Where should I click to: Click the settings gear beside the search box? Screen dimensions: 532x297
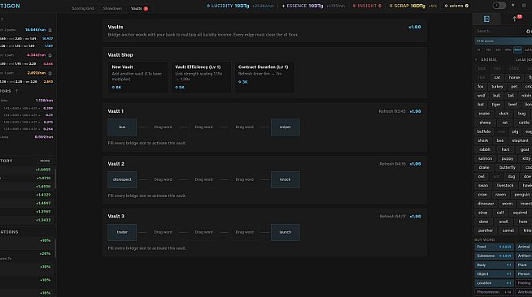(x=528, y=31)
